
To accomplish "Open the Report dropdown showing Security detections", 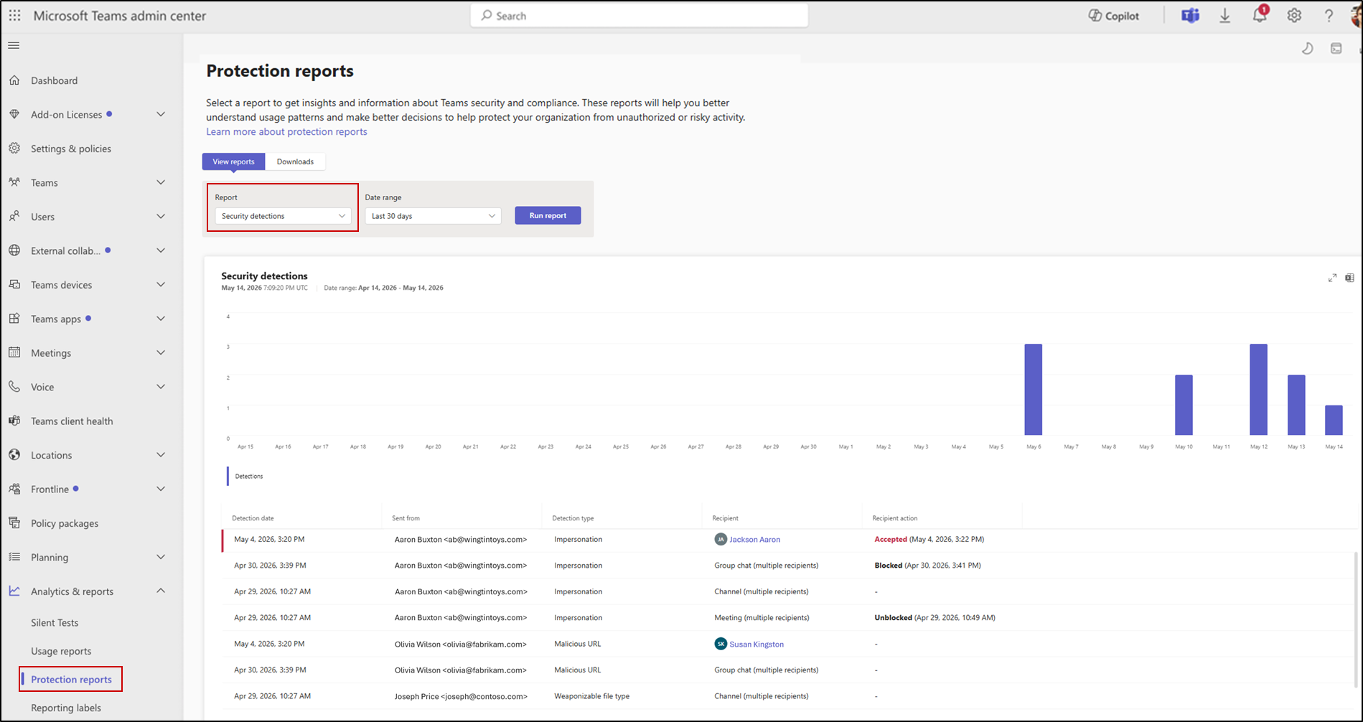I will [283, 216].
